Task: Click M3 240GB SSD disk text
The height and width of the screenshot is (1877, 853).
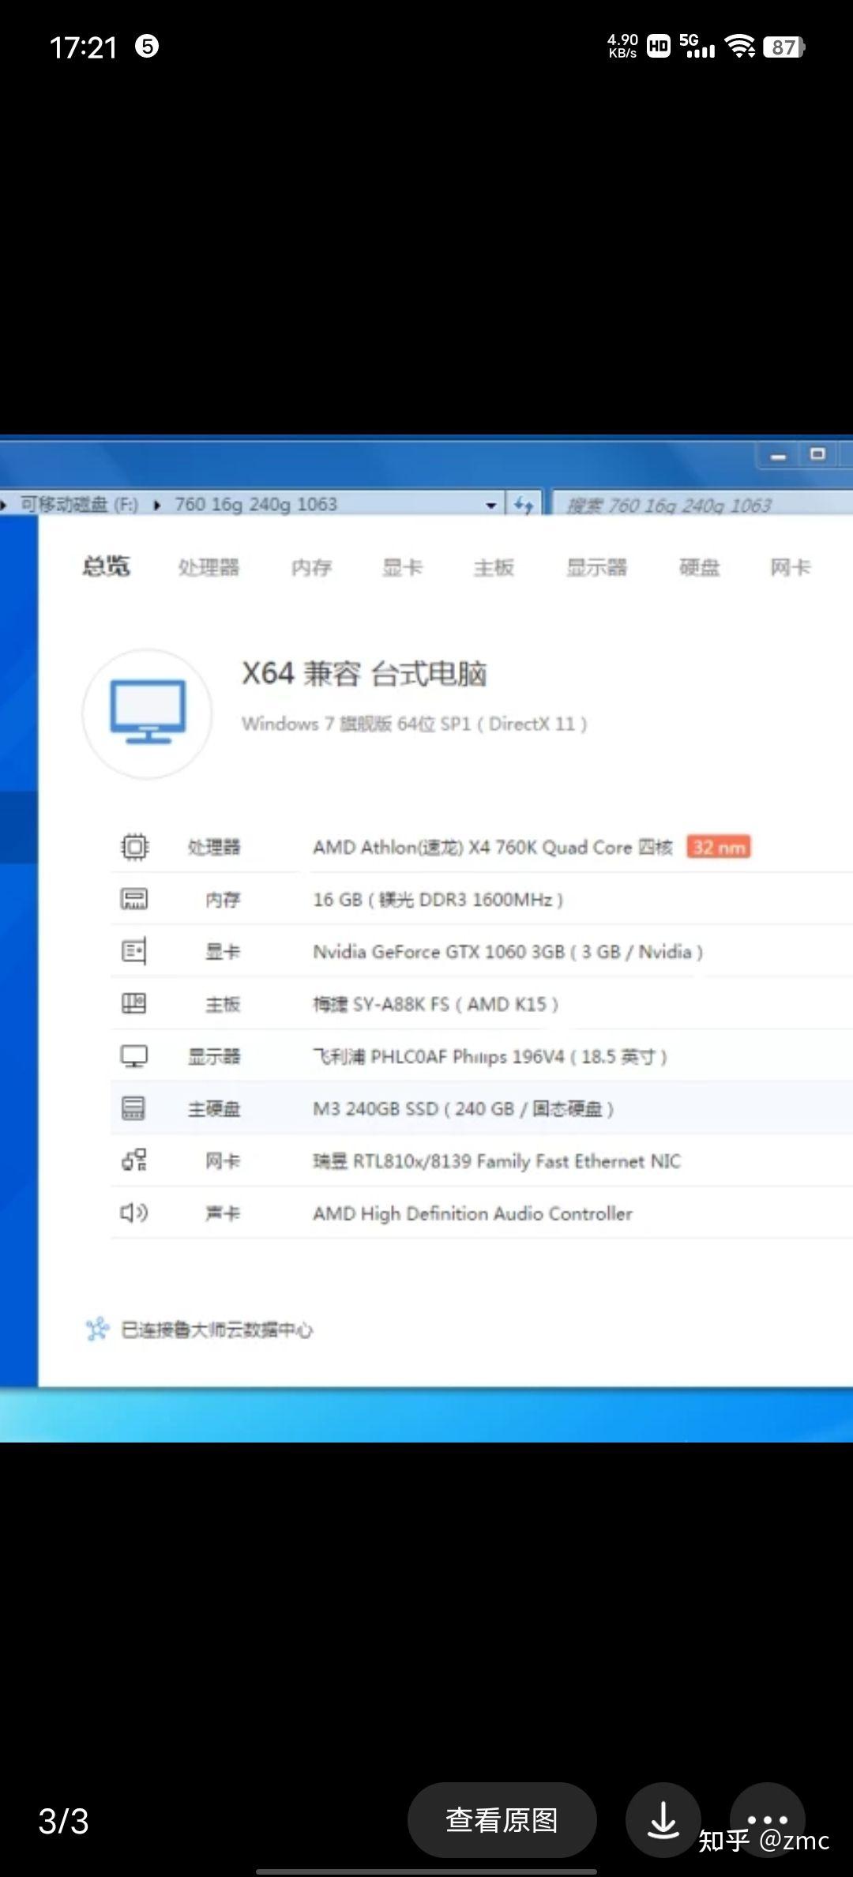Action: coord(464,1108)
